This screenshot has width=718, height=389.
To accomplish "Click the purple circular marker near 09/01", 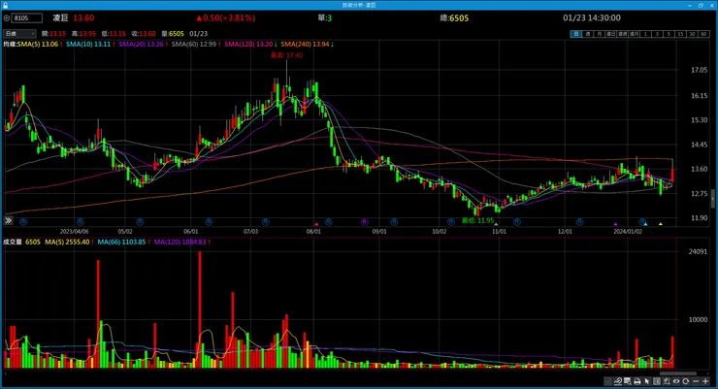I will pyautogui.click(x=364, y=221).
